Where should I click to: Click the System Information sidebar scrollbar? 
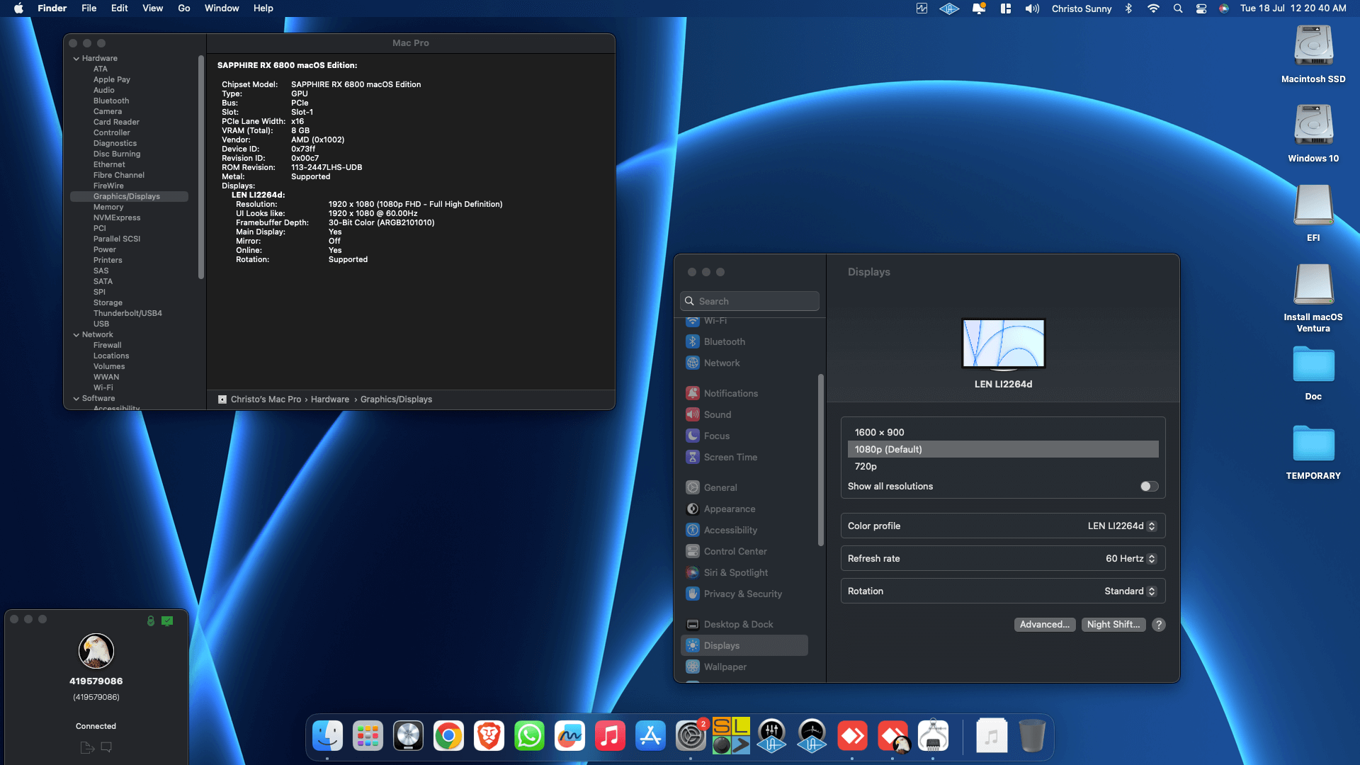pos(201,167)
